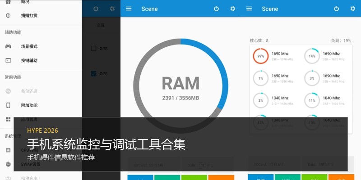
Task: Click the coin icon beside 捐赠打赏
Action: (8, 16)
